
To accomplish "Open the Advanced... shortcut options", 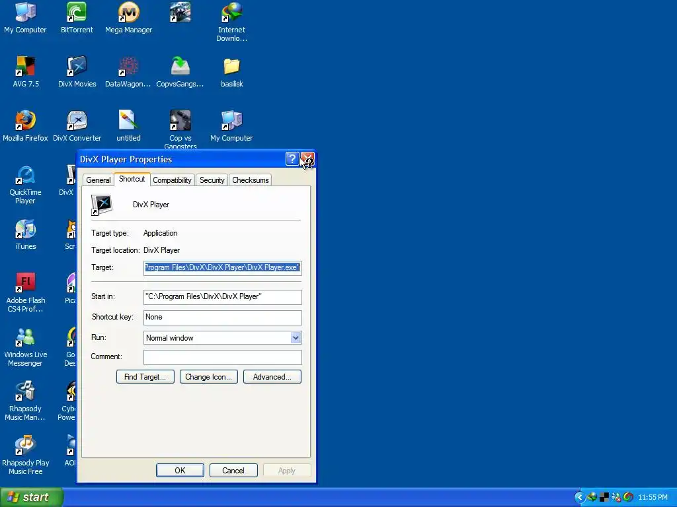I will tap(272, 377).
